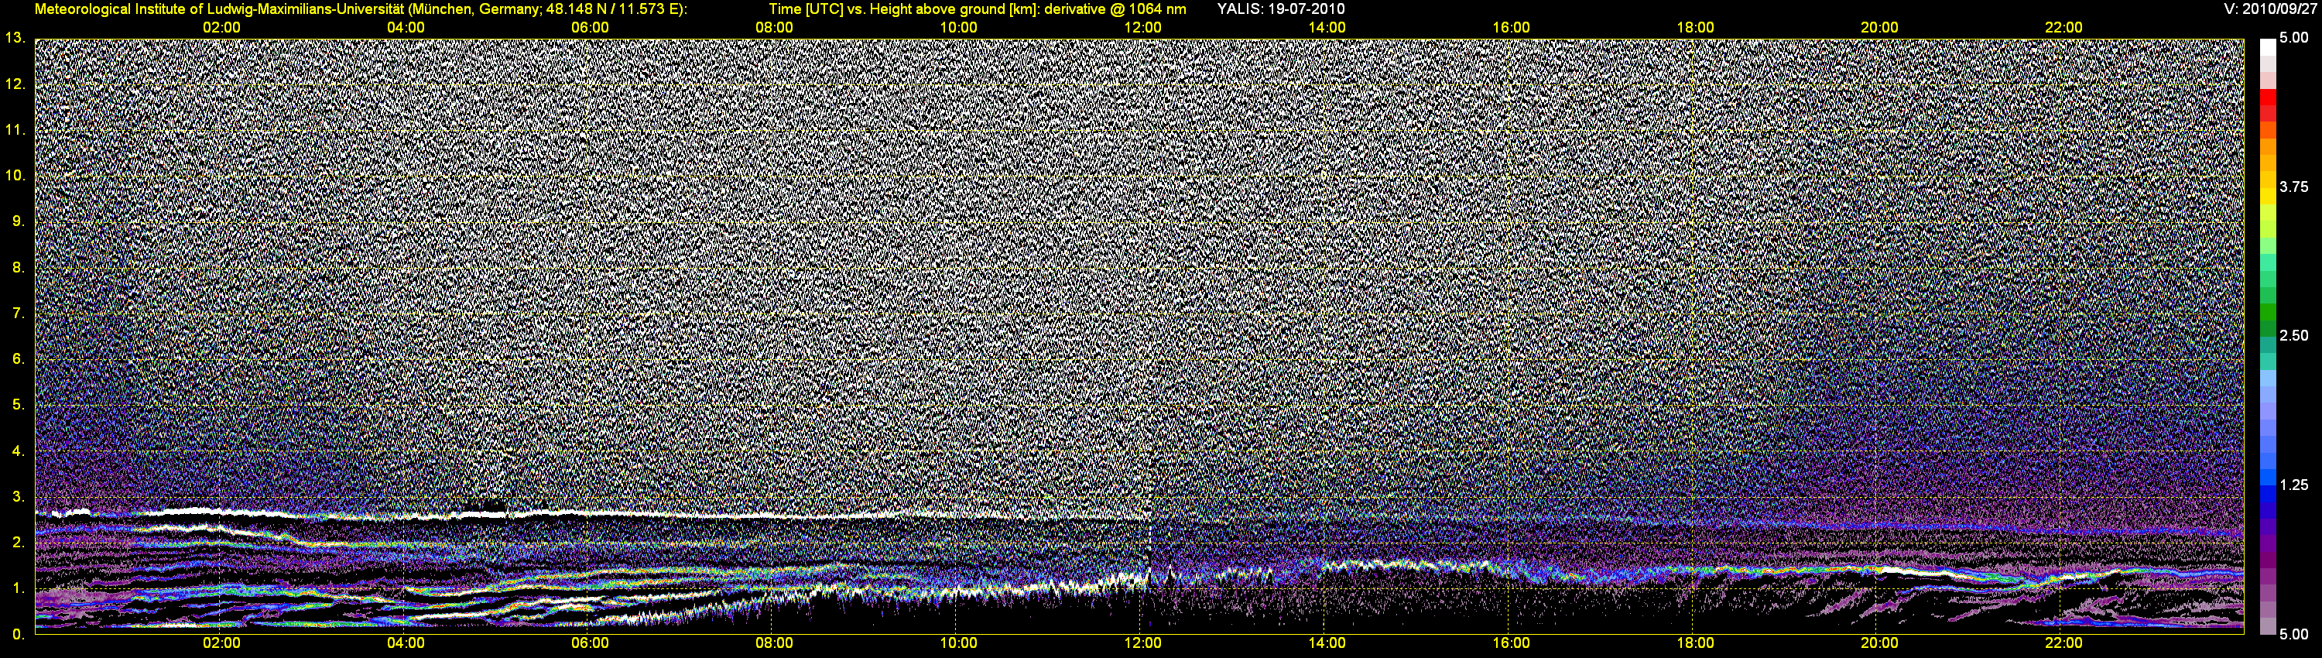Click the 22:00 label on the bottom time axis

(x=2063, y=643)
